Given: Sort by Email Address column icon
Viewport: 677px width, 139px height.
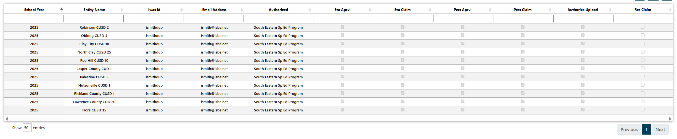Looking at the screenshot, I should click(x=242, y=10).
